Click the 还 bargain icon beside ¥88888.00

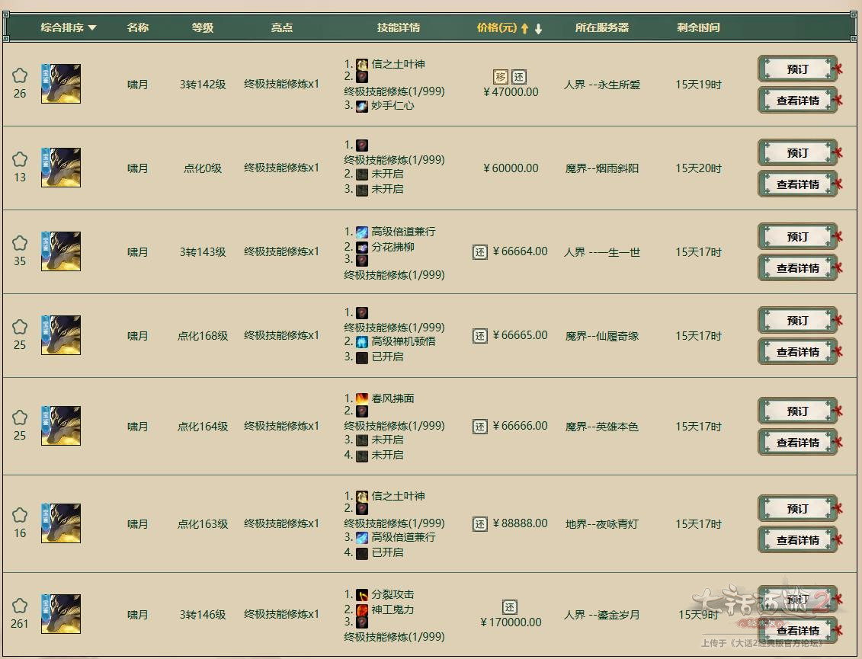pos(480,524)
